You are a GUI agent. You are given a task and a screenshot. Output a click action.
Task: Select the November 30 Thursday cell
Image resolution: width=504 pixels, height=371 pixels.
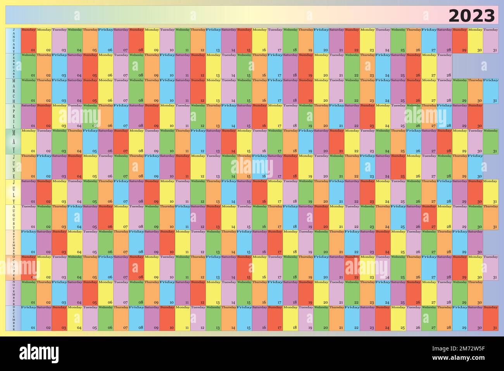475,293
